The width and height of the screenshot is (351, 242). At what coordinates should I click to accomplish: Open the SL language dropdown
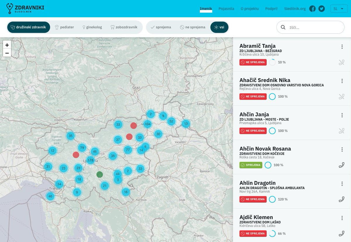coord(339,8)
